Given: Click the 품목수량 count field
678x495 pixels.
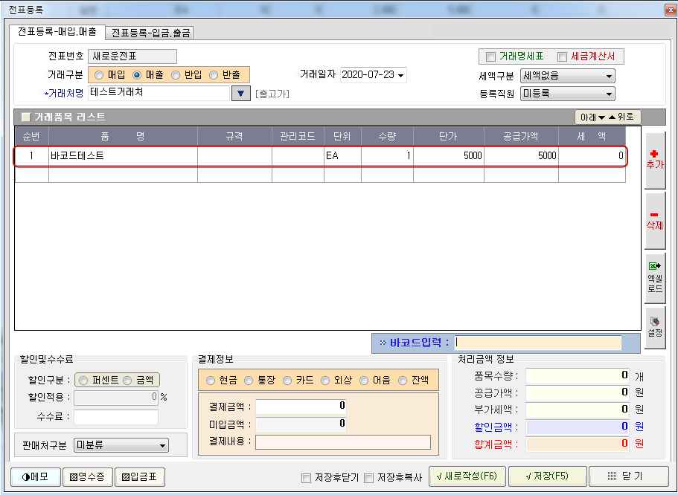Looking at the screenshot, I should tap(578, 376).
